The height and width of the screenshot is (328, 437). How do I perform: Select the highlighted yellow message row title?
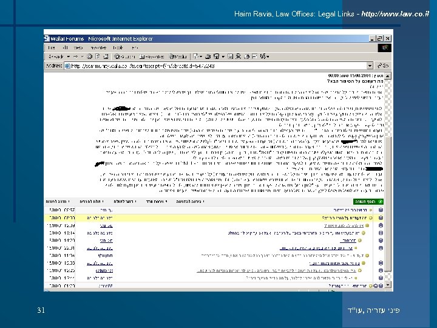344,218
